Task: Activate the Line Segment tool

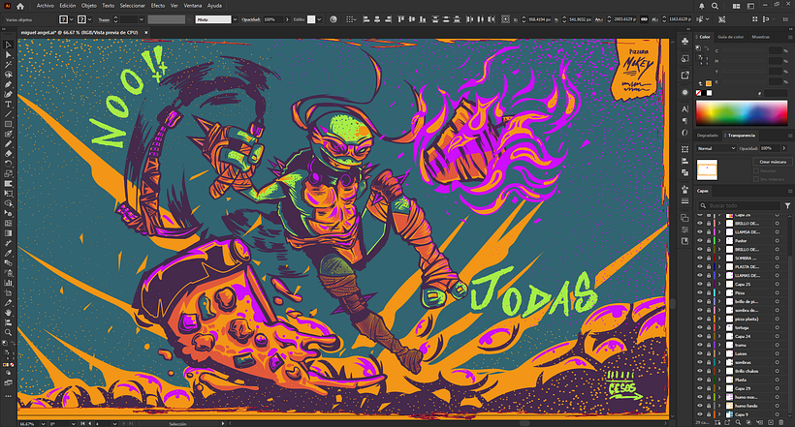Action: click(8, 115)
